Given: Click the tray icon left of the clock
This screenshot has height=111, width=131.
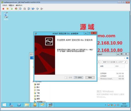Looking at the screenshot, I should (118, 105).
